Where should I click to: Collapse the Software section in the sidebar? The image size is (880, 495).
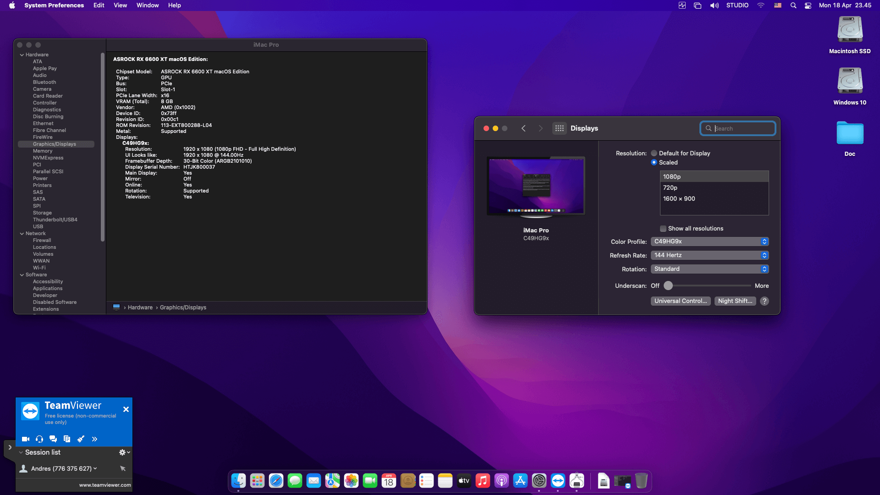point(22,275)
